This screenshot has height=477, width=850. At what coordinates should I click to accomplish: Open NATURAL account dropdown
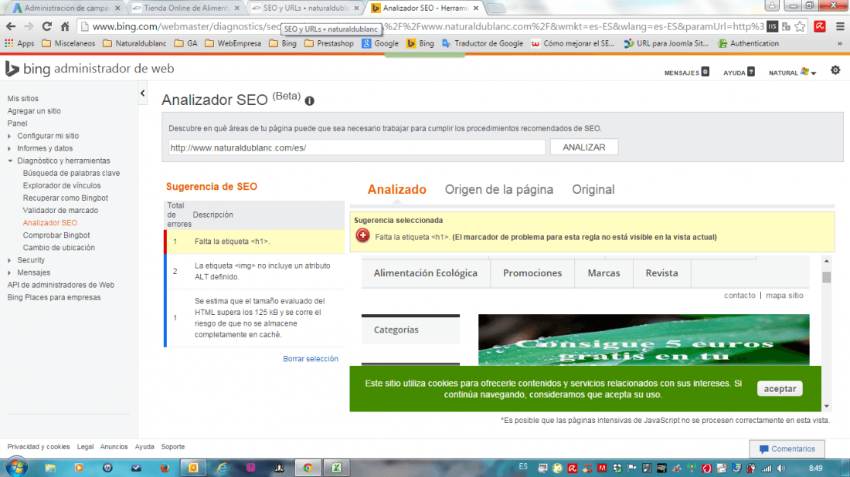point(792,73)
